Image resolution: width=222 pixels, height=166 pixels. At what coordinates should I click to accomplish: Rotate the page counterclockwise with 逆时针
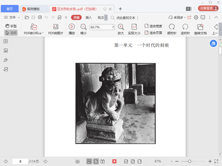click(185, 27)
